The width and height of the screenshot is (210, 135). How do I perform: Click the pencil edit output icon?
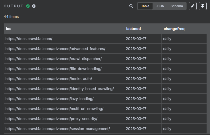pyautogui.click(x=192, y=6)
